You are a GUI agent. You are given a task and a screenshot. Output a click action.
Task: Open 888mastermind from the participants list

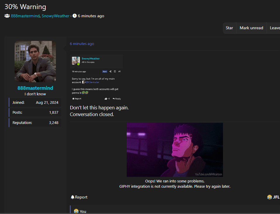(25, 16)
